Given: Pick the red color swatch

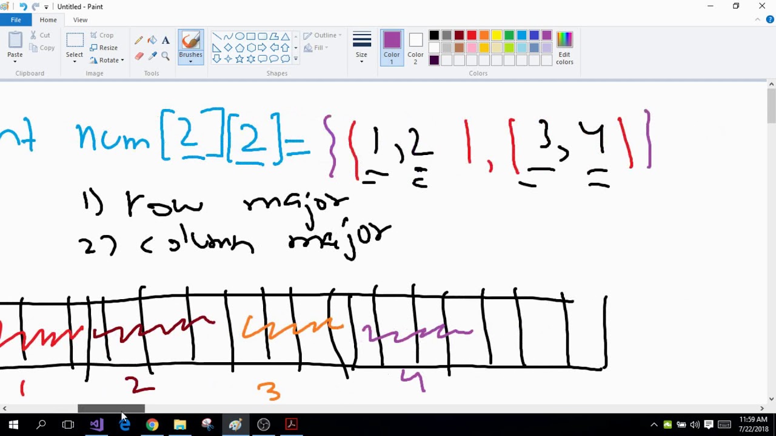Looking at the screenshot, I should [x=472, y=36].
